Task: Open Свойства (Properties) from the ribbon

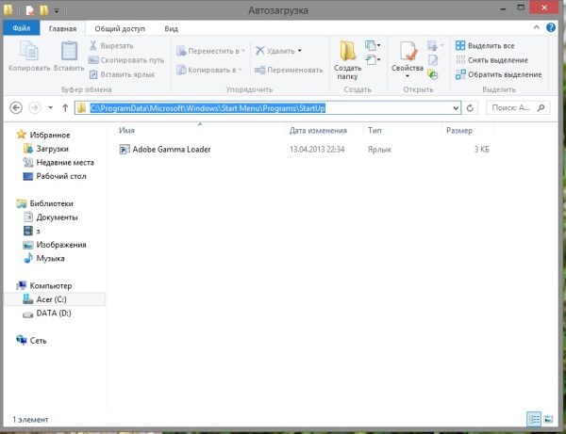Action: (x=408, y=56)
